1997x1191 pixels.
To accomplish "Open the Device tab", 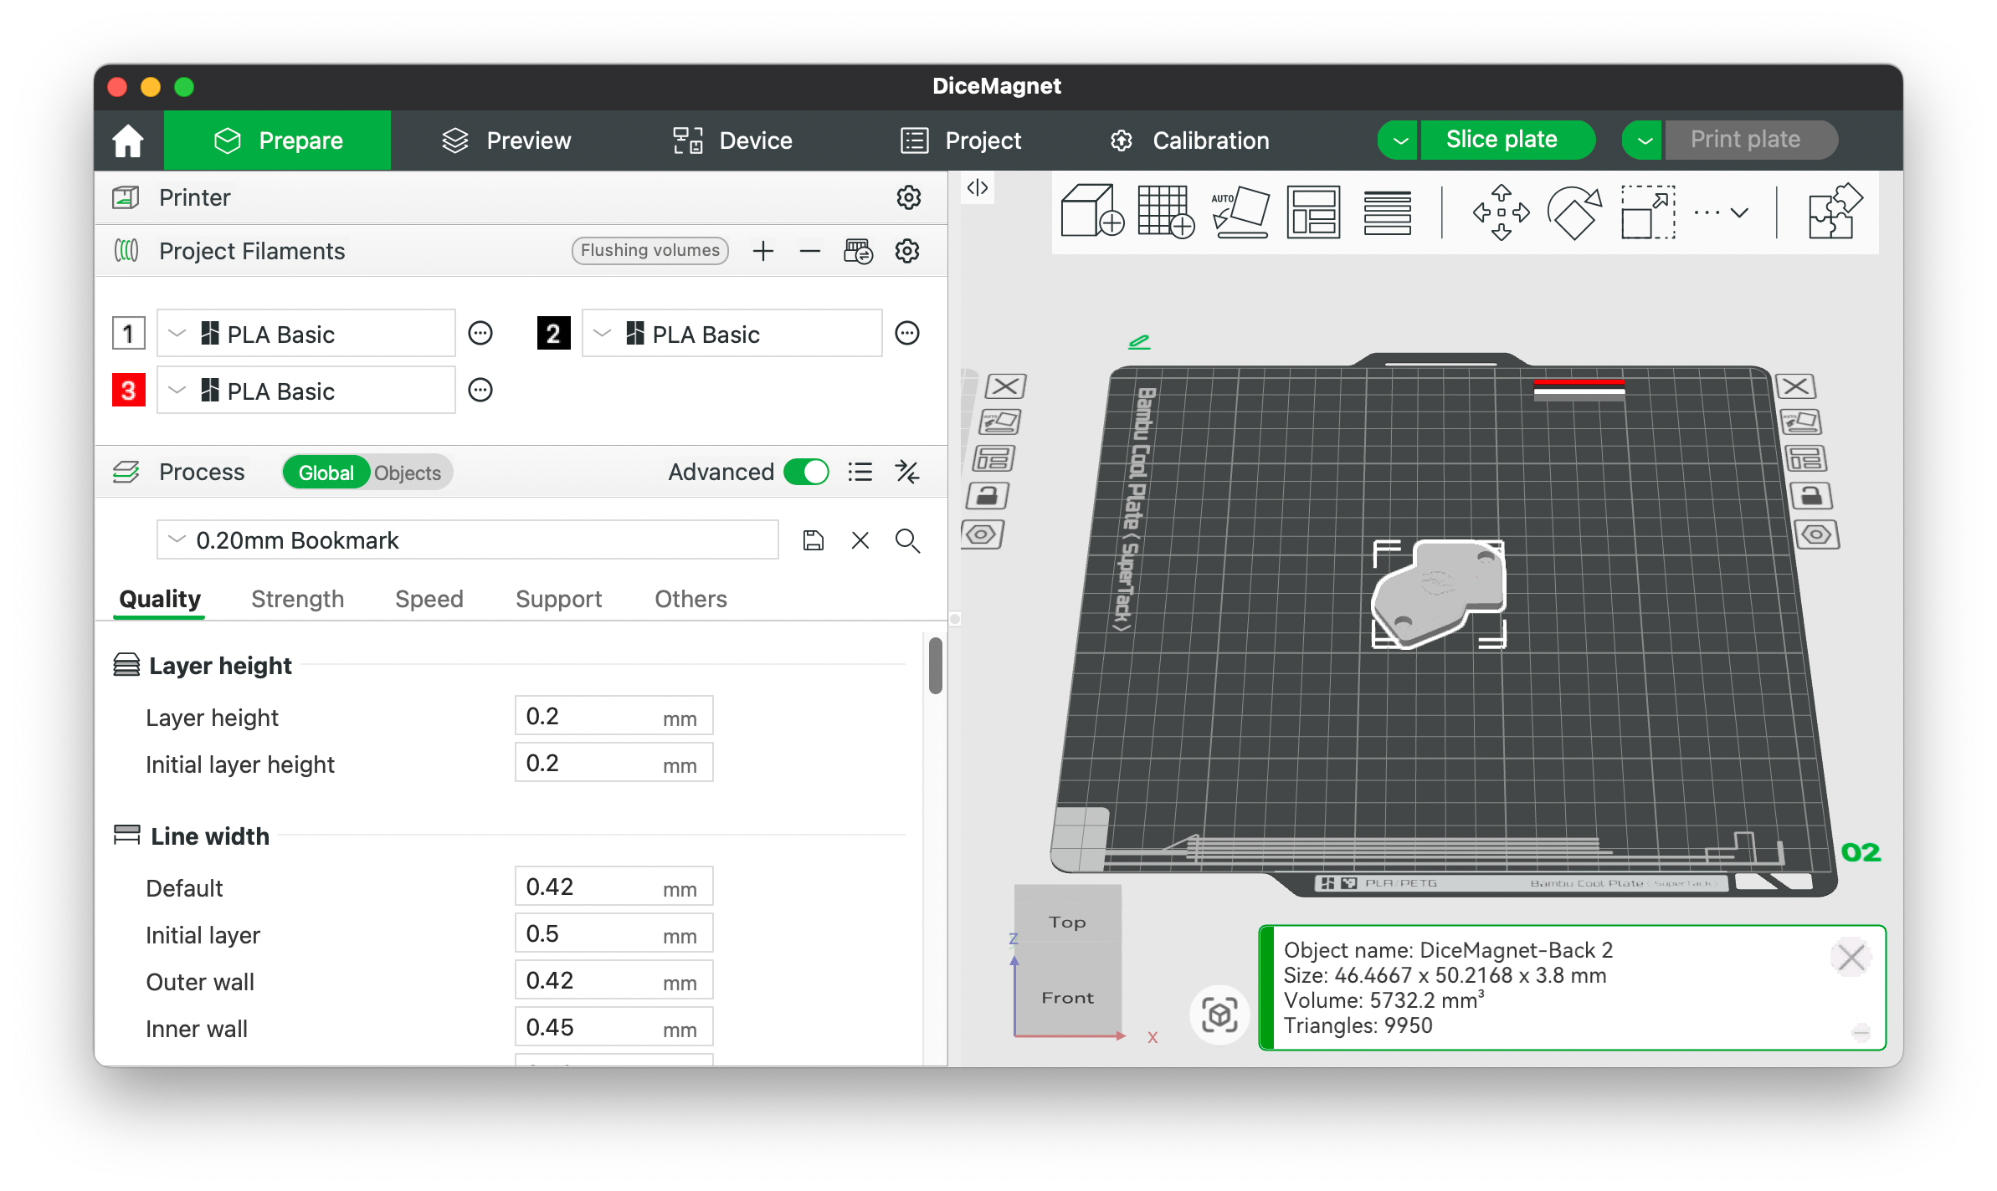I will point(732,141).
